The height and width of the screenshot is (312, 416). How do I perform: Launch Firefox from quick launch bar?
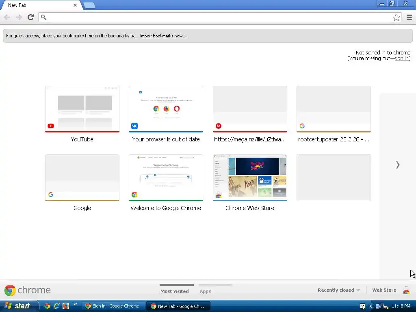(65, 306)
